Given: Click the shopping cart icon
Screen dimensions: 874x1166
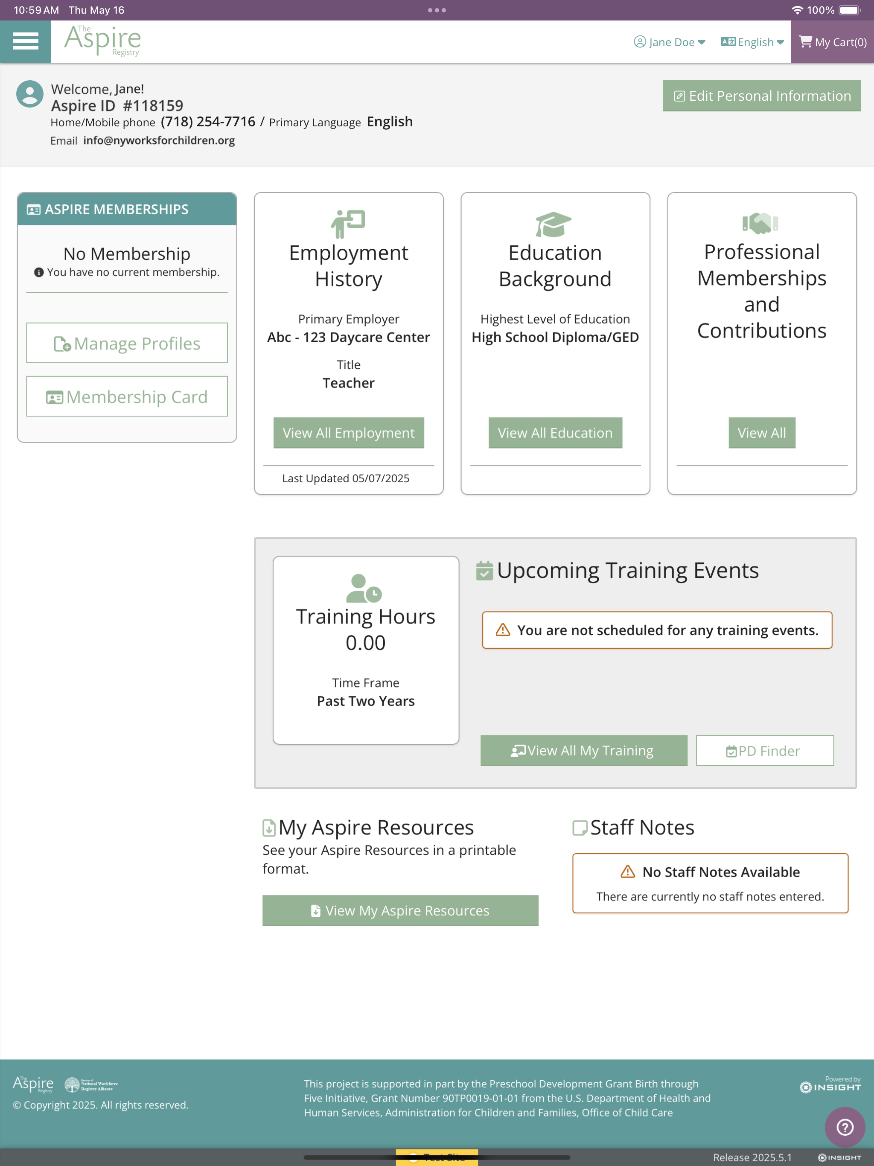Looking at the screenshot, I should coord(805,41).
